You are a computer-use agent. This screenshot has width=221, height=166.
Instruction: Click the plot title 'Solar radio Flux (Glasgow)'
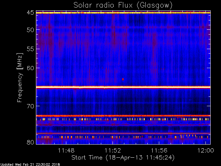123,6
